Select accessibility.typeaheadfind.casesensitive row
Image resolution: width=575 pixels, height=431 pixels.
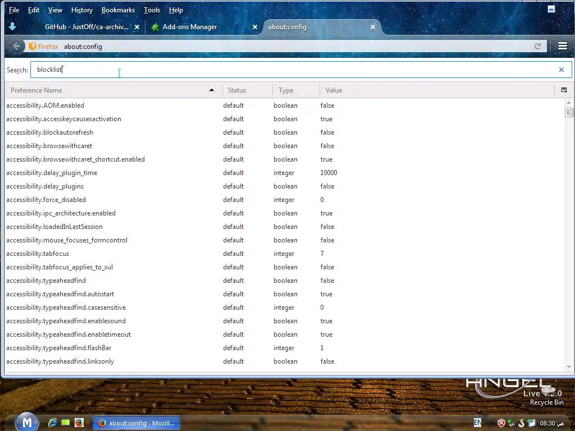pyautogui.click(x=285, y=308)
